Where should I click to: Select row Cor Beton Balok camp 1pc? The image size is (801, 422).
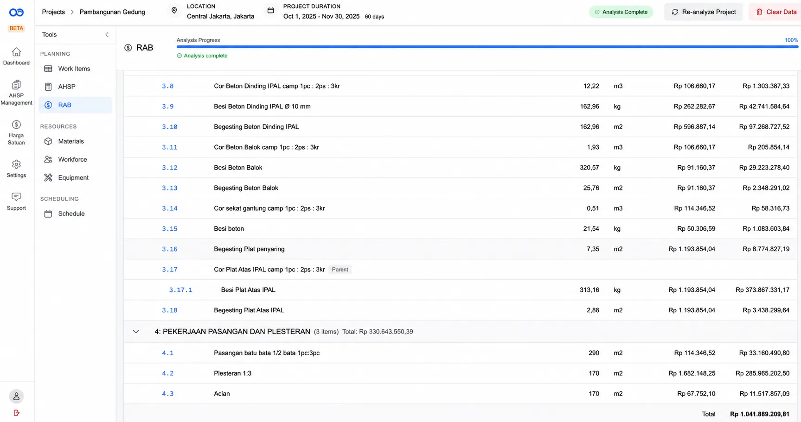coord(460,147)
